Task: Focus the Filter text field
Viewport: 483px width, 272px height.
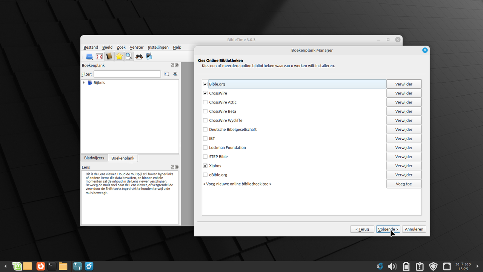Action: pos(127,74)
